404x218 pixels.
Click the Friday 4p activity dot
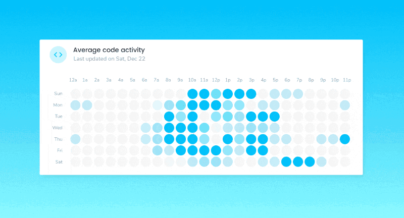pyautogui.click(x=263, y=150)
